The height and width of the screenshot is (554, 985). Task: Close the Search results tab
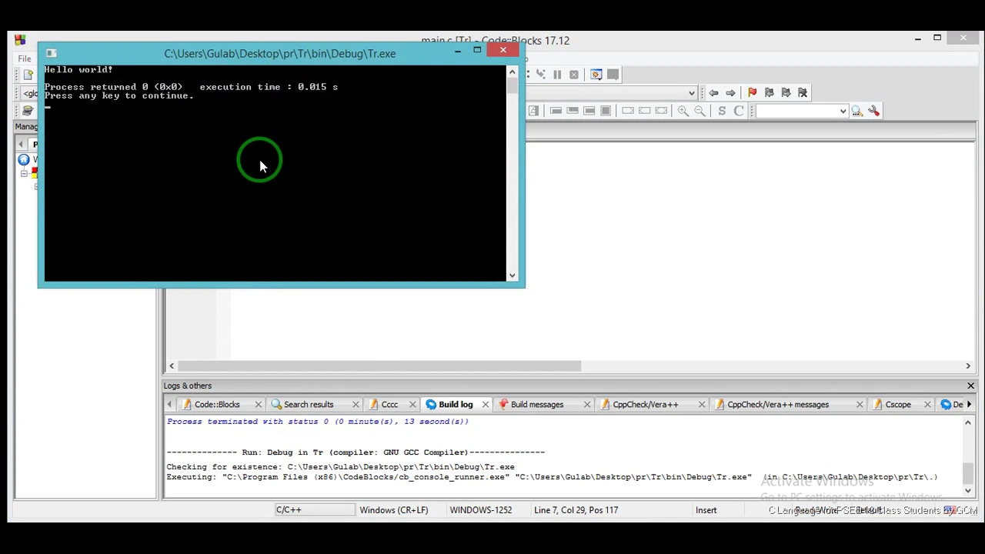click(356, 405)
